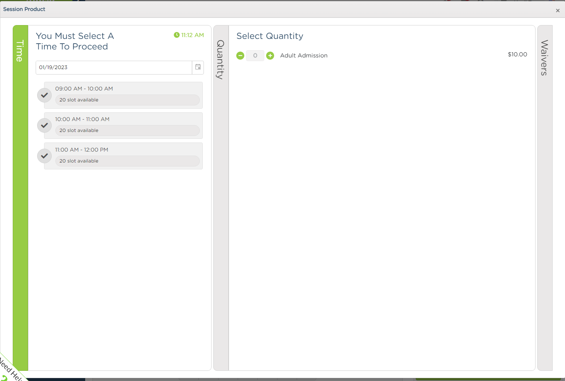565x381 pixels.
Task: Click the $10.00 price text
Action: [517, 55]
